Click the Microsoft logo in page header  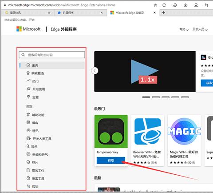click(28, 29)
